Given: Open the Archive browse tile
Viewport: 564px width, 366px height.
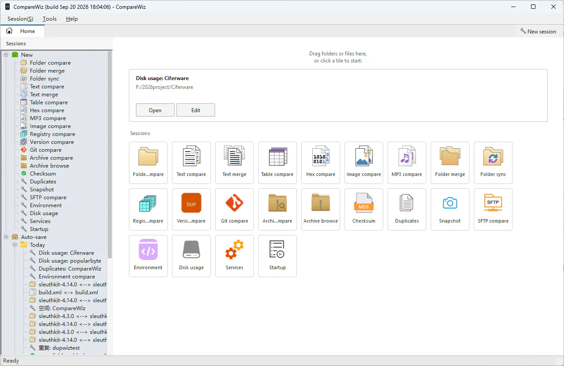Looking at the screenshot, I should coord(321,209).
